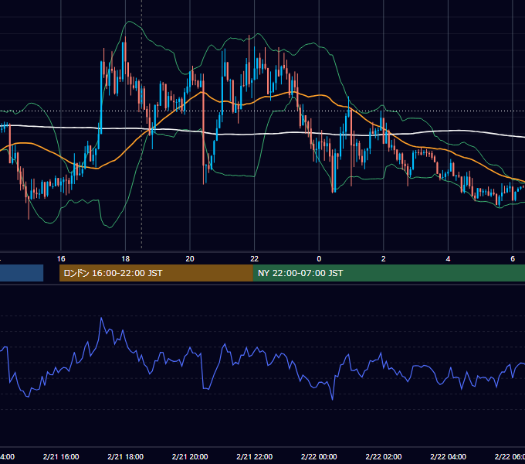Click the hour label 20 under the chart
Image resolution: width=525 pixels, height=464 pixels.
(x=190, y=259)
